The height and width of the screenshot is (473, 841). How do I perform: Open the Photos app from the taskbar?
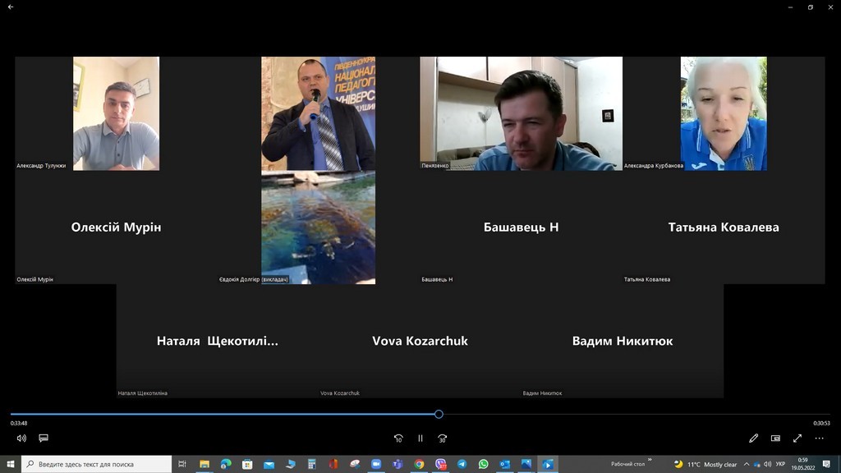526,464
